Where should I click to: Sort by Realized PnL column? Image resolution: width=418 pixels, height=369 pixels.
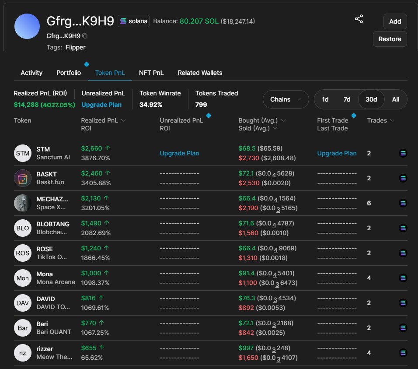coord(103,120)
